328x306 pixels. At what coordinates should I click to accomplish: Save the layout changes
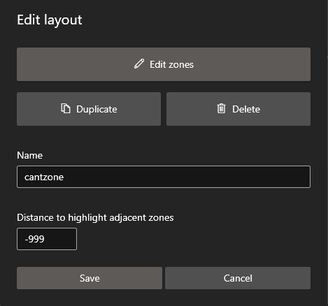90,278
